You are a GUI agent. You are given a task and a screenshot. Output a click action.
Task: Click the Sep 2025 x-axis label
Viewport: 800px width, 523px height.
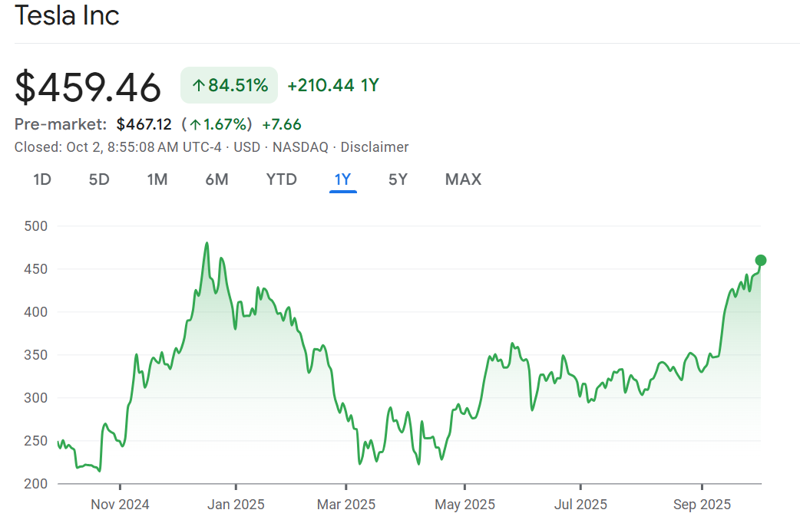pyautogui.click(x=702, y=505)
